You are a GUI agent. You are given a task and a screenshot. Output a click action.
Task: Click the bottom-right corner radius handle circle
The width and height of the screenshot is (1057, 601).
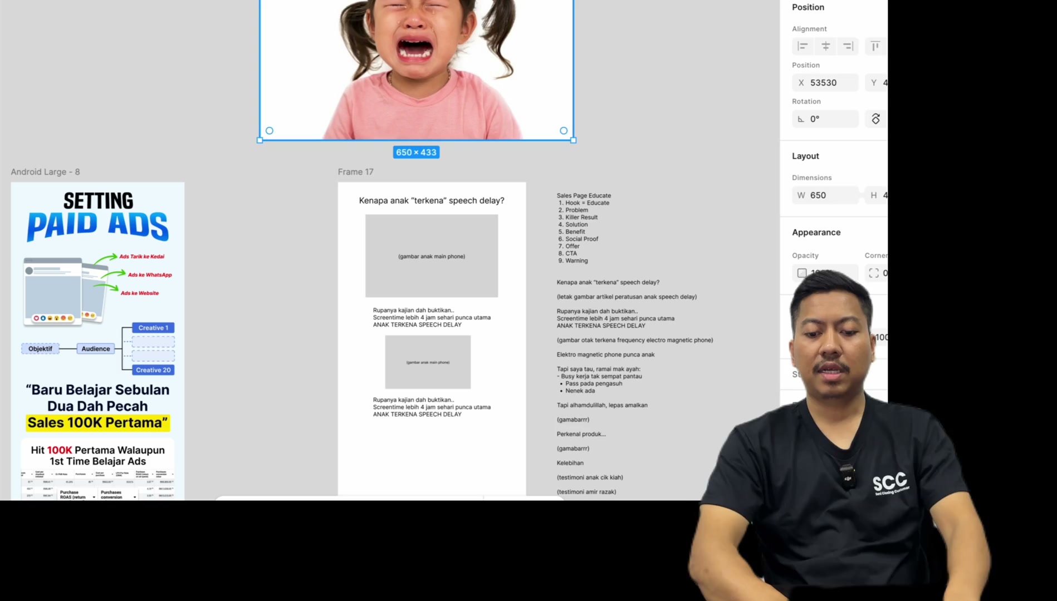pos(564,131)
